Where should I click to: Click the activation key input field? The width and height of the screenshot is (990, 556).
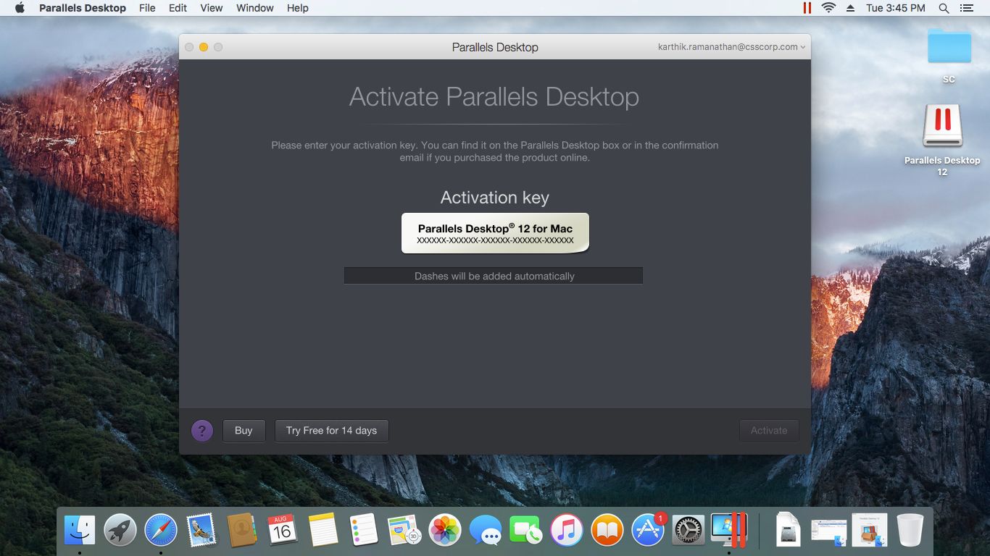click(x=494, y=276)
